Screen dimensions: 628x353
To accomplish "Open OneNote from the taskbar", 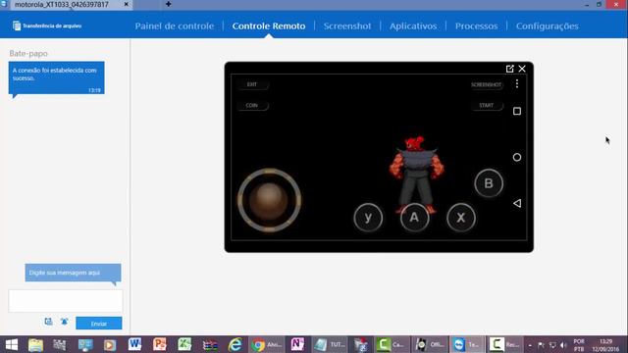I will [297, 344].
